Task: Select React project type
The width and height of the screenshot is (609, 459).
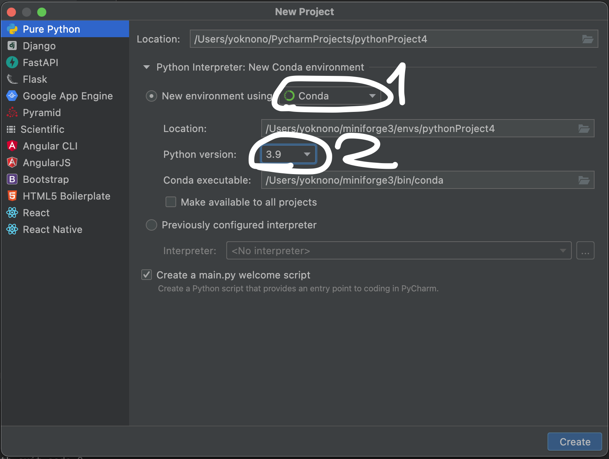Action: [65, 213]
